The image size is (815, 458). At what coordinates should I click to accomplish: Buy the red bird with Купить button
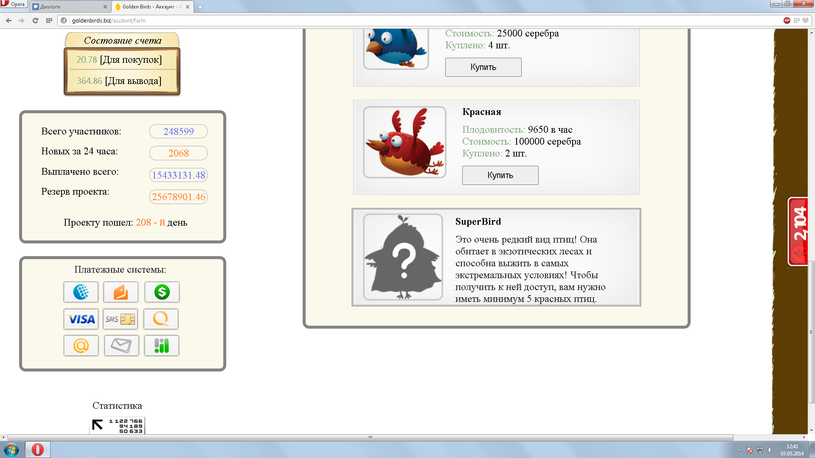coord(500,175)
